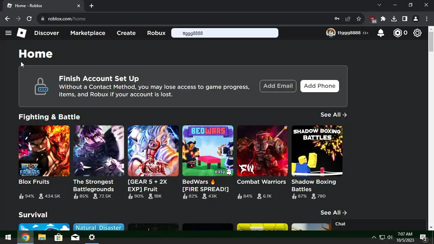Open the extensions puzzle icon
Screen dimensions: 434x244
383,19
